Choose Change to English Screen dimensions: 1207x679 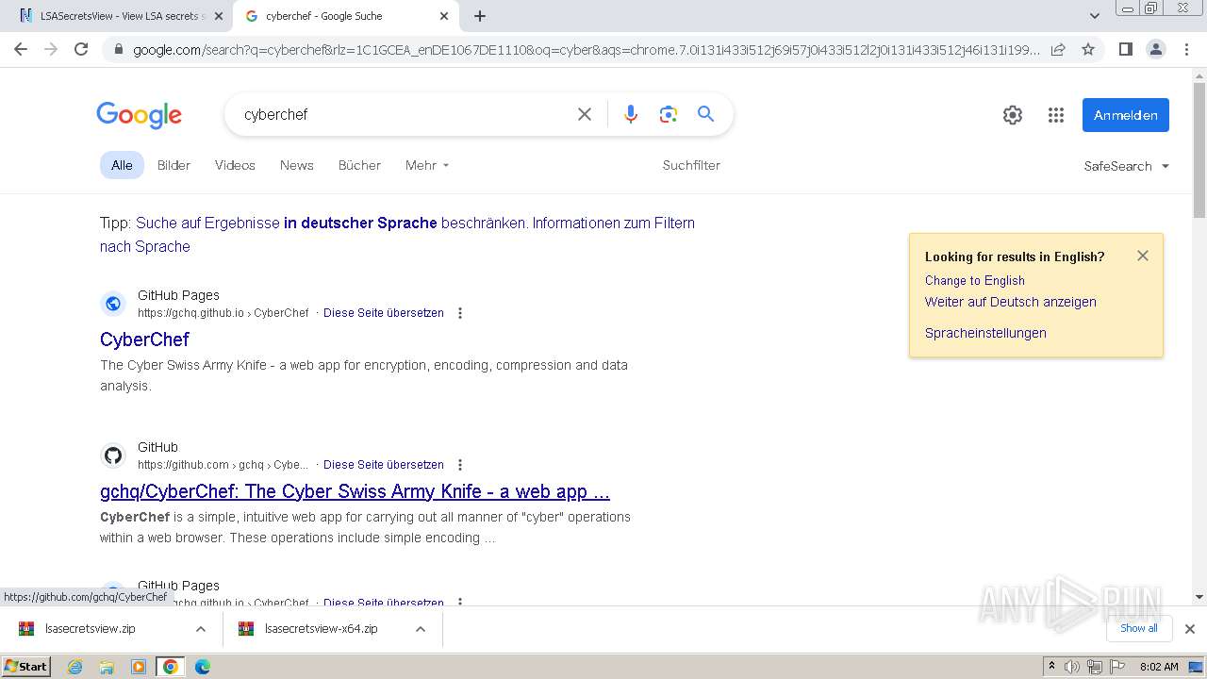(x=974, y=280)
